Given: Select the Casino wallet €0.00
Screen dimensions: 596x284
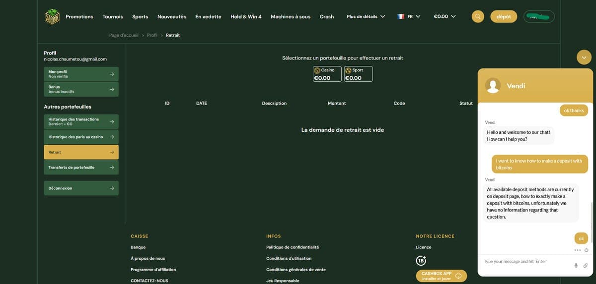Looking at the screenshot, I should 327,74.
